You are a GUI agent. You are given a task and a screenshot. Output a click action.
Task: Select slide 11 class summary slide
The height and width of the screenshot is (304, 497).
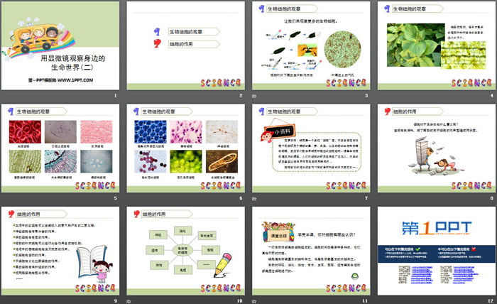(311, 251)
